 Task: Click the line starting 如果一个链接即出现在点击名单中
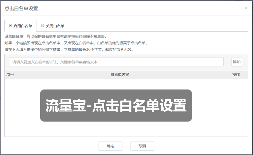coord(76,43)
